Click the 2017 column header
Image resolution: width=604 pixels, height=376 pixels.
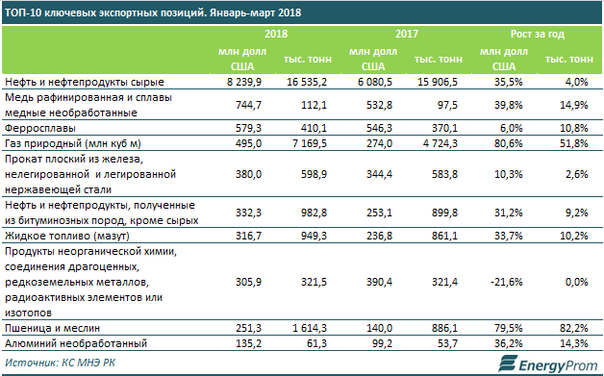407,34
